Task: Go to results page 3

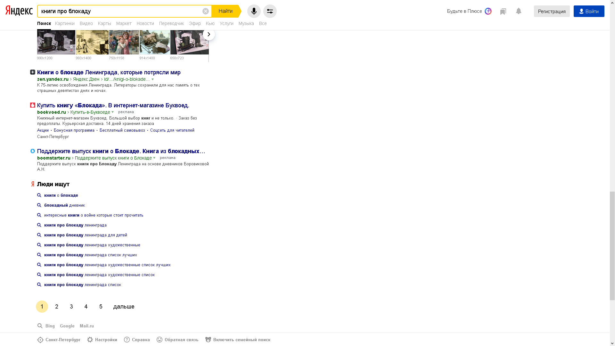Action: (x=71, y=307)
